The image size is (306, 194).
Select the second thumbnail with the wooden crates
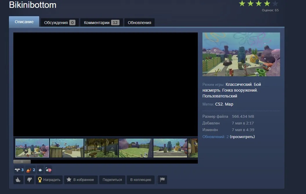click(x=67, y=148)
